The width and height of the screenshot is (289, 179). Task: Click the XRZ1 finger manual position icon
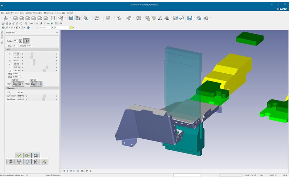[15, 84]
